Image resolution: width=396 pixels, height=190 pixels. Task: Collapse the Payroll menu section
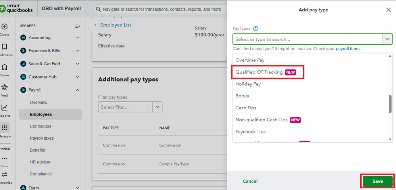click(77, 90)
